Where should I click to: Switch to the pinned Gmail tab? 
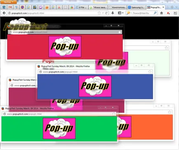[x=10, y=7]
